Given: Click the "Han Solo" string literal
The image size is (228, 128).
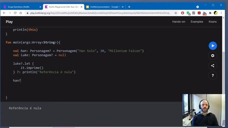Looking at the screenshot, I should point(87,51).
